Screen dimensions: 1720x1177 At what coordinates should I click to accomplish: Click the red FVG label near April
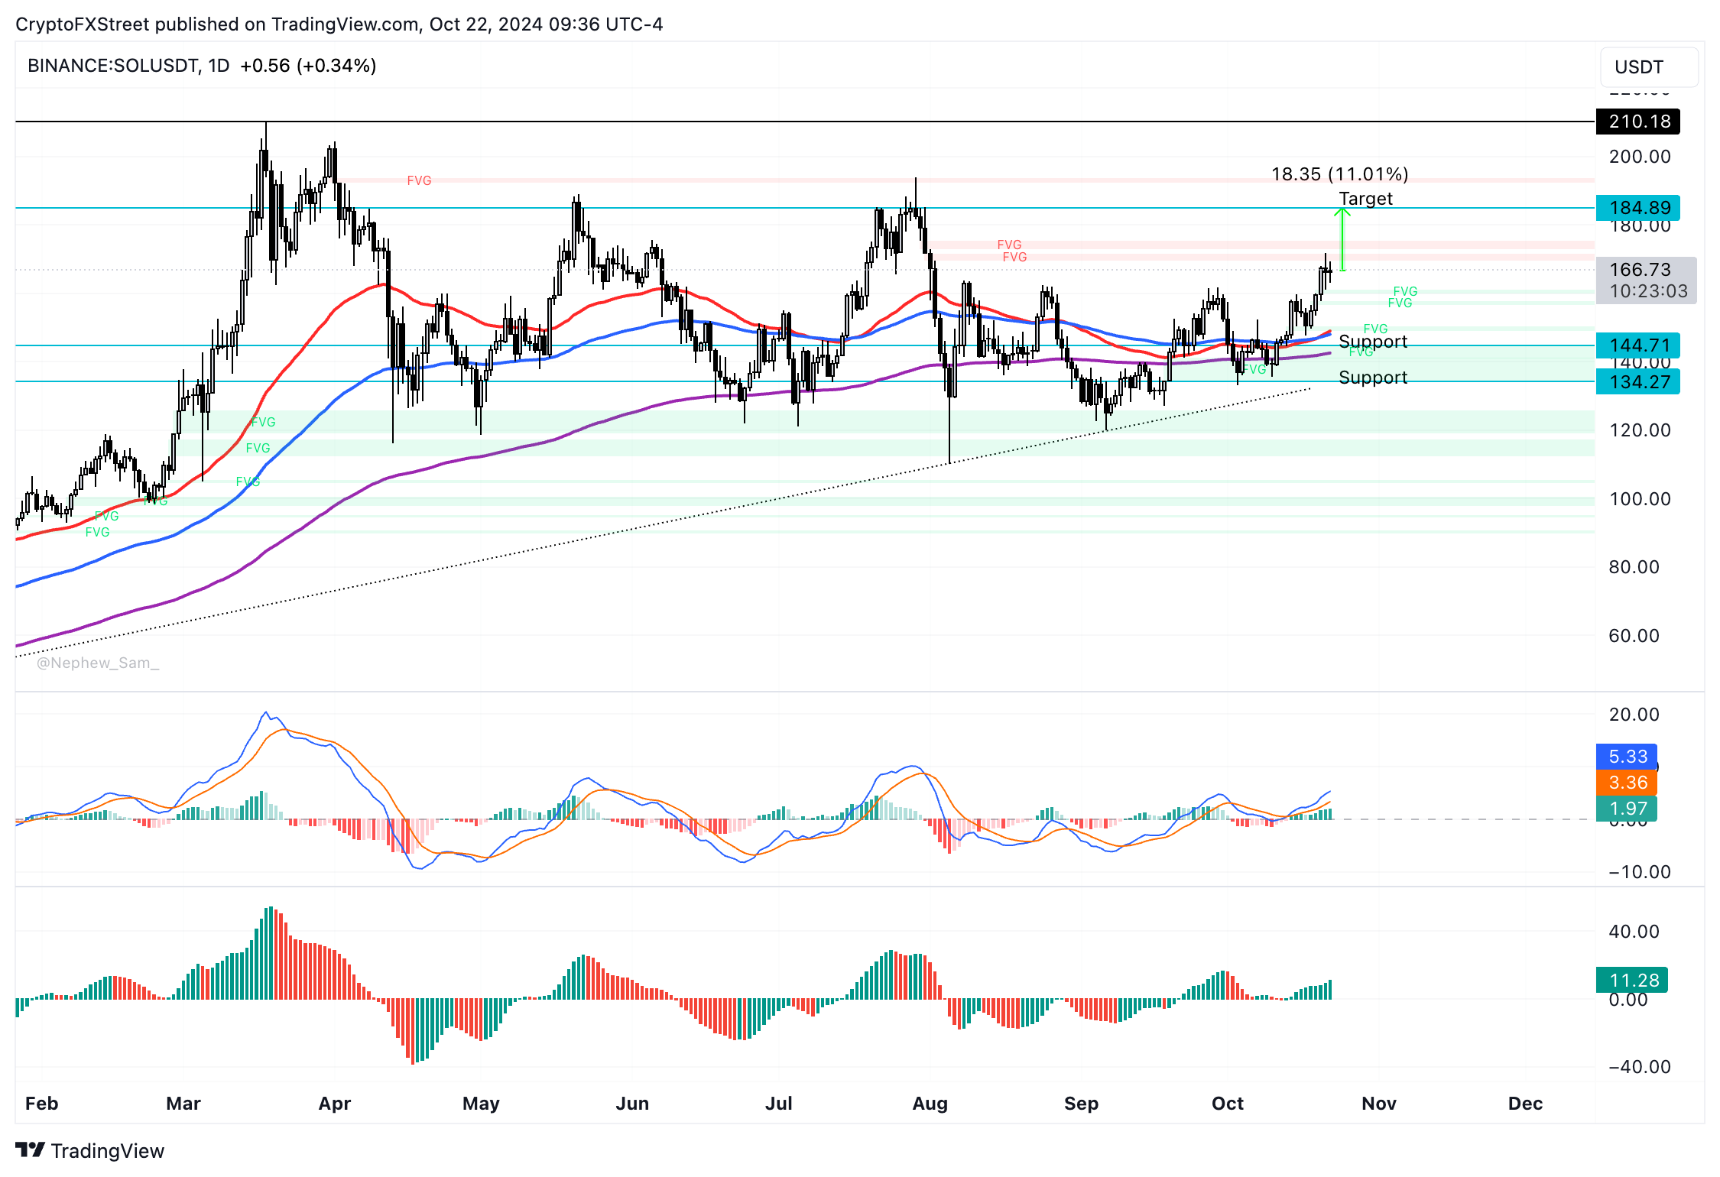[x=419, y=180]
